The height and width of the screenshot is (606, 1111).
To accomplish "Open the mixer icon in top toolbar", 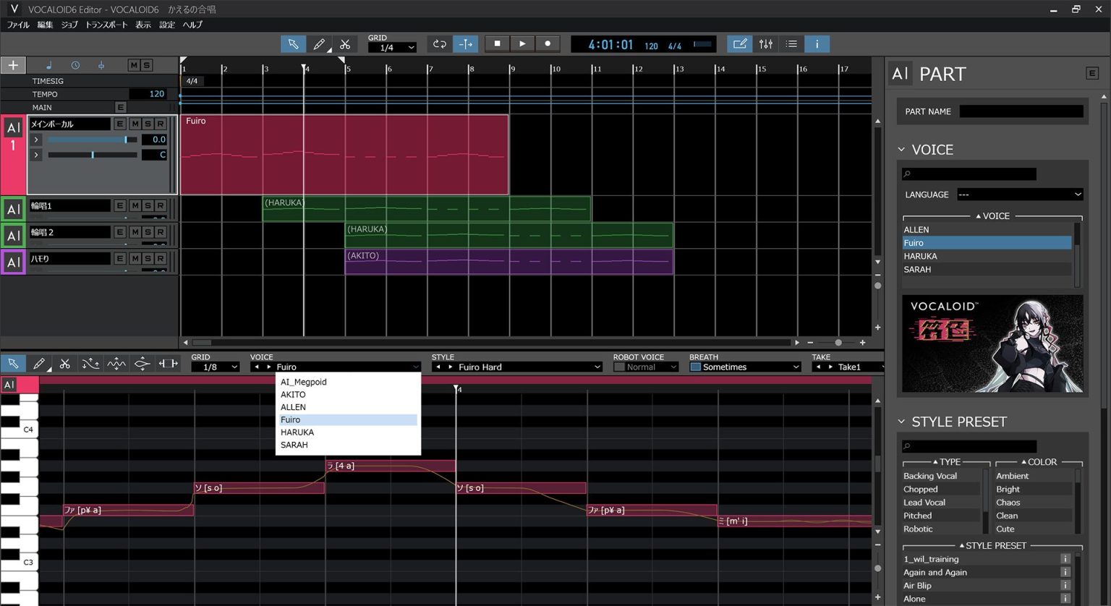I will 765,44.
